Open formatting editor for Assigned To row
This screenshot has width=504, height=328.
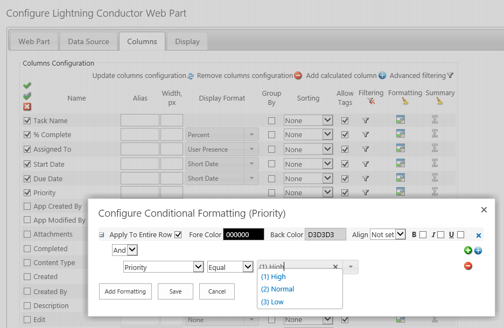pos(401,148)
